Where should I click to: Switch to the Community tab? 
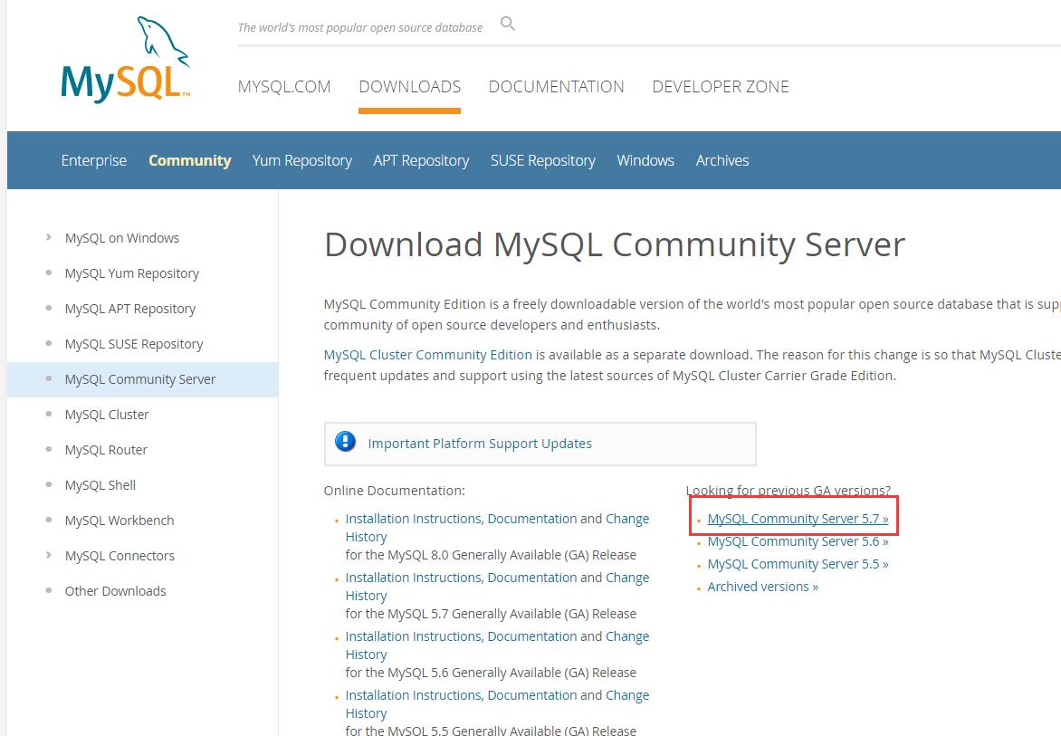pos(189,160)
